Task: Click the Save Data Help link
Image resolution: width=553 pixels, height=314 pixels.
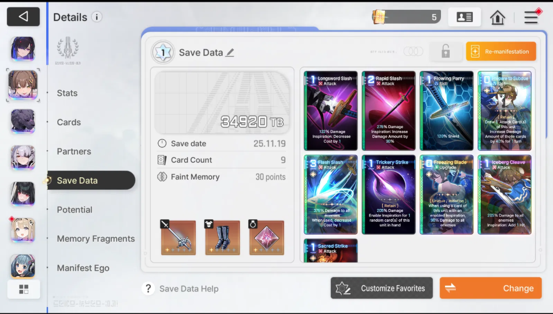Action: (189, 289)
